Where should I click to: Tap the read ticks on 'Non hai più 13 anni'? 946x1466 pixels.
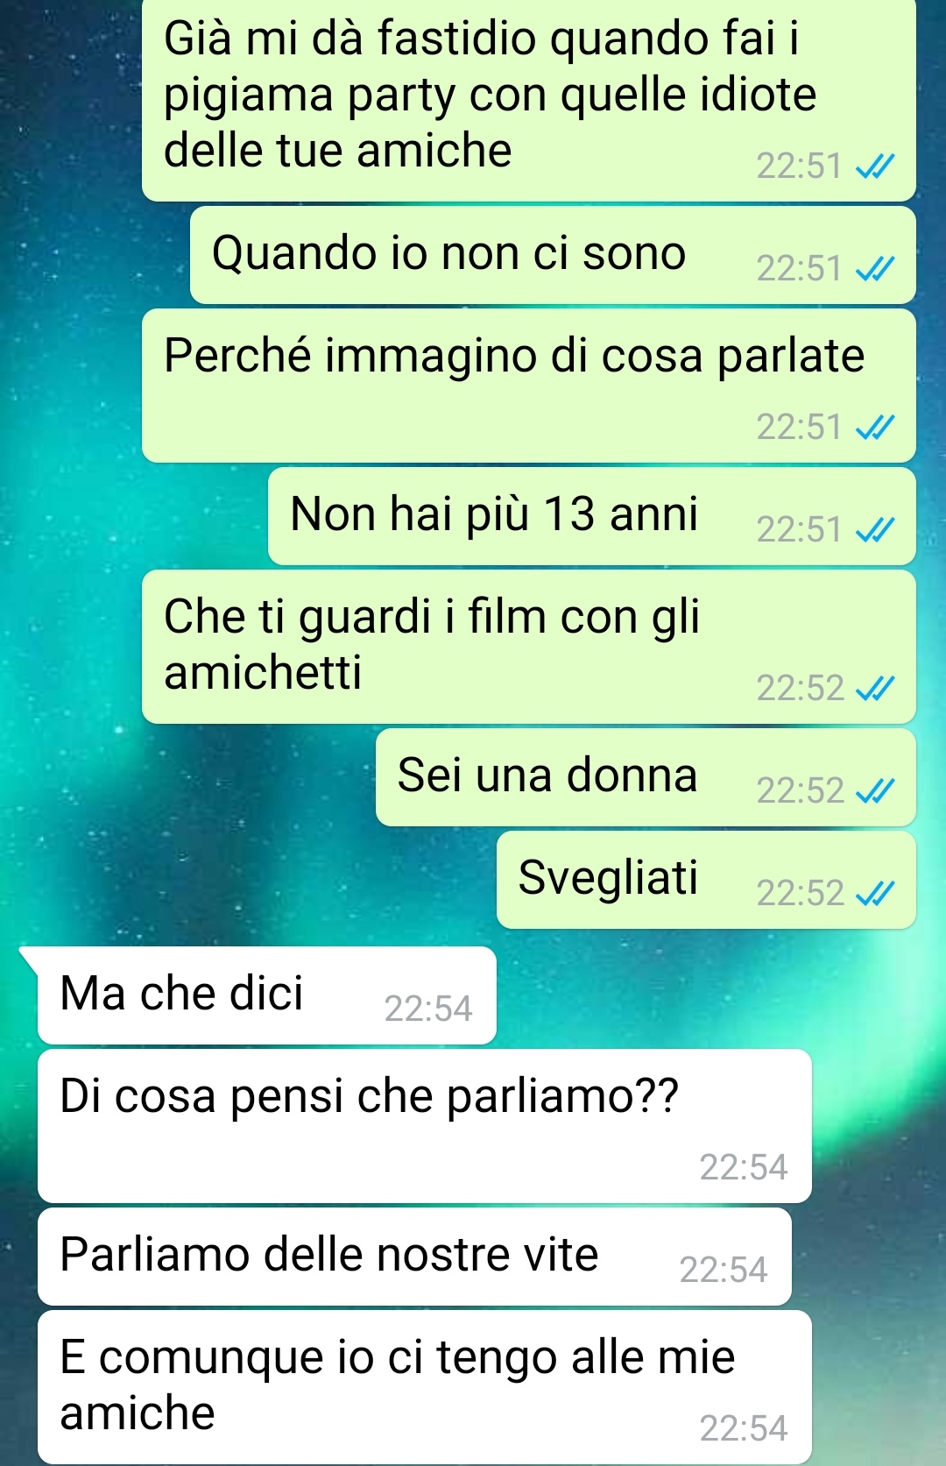(875, 530)
